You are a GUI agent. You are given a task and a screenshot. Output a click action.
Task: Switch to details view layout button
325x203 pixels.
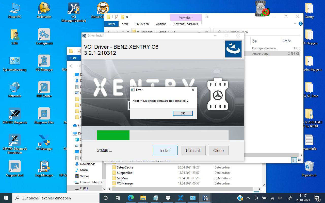(294, 160)
